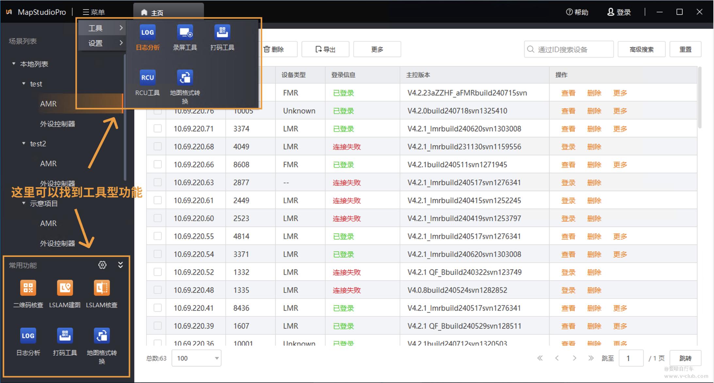Viewport: 714px width, 383px height.
Task: Open the 帮助 help menu
Action: pyautogui.click(x=577, y=12)
